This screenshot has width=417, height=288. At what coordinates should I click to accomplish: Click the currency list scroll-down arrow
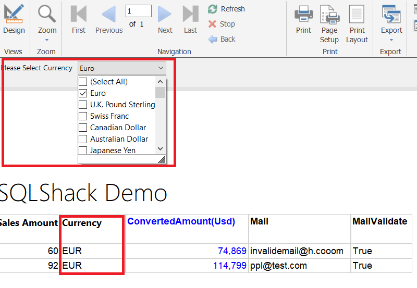point(160,149)
